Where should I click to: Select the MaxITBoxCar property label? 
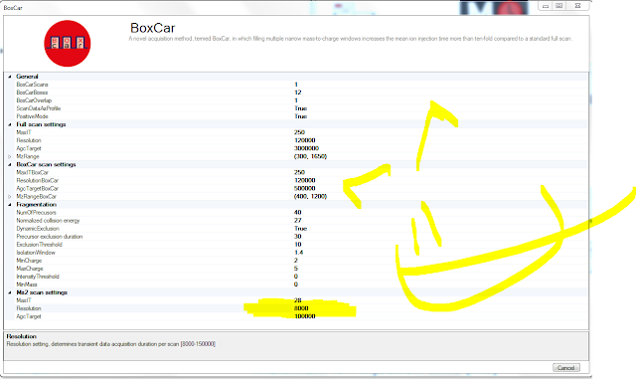coord(33,172)
